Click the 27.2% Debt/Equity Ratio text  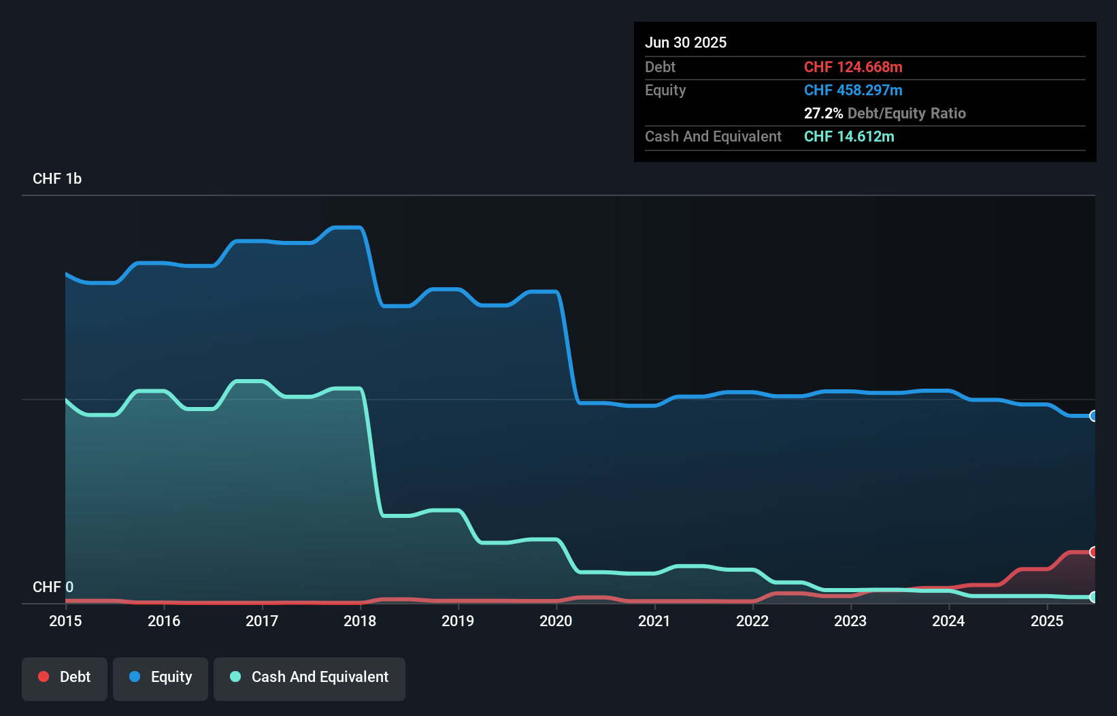coord(884,113)
